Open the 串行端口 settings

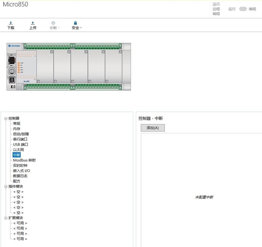click(x=20, y=139)
